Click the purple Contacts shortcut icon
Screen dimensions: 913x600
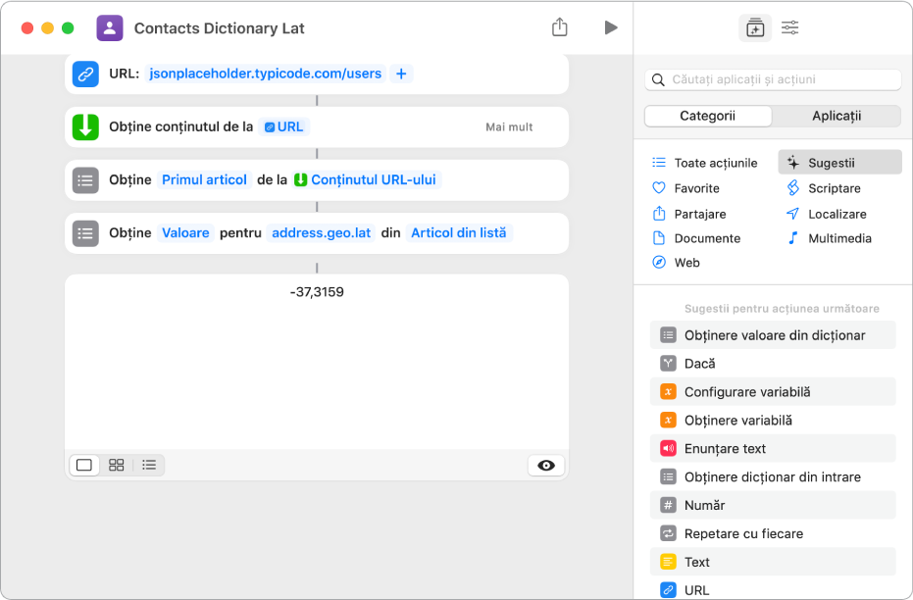coord(110,28)
